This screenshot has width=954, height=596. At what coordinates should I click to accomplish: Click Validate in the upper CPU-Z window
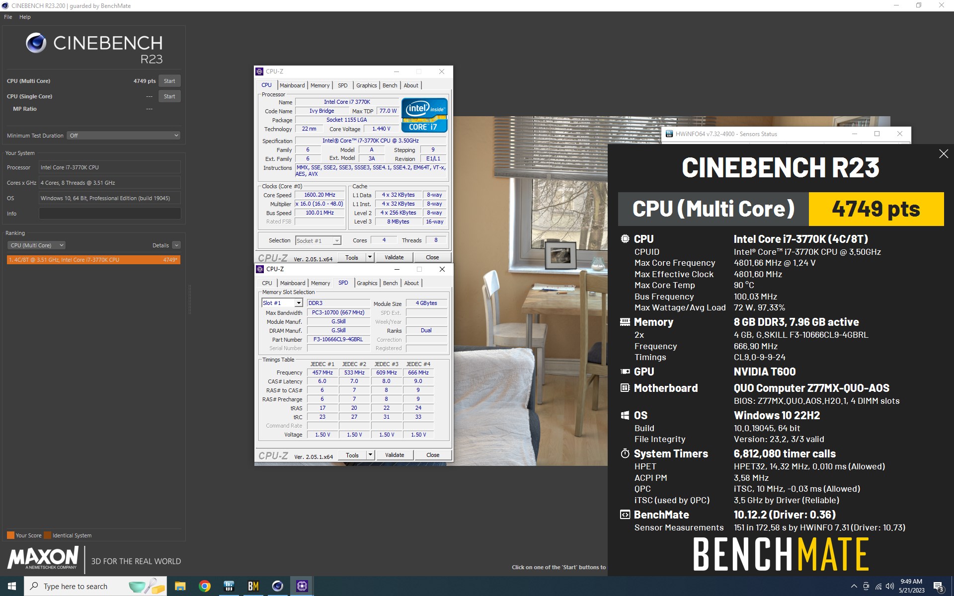(394, 257)
